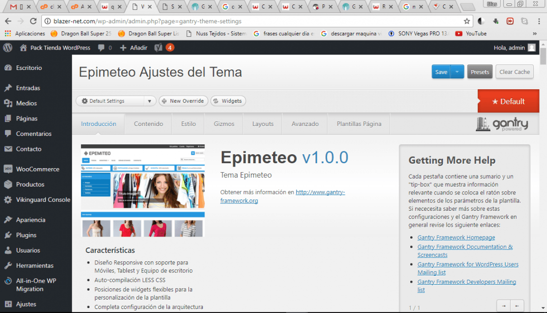547x313 pixels.
Task: Open the Default Settings dropdown
Action: (116, 101)
